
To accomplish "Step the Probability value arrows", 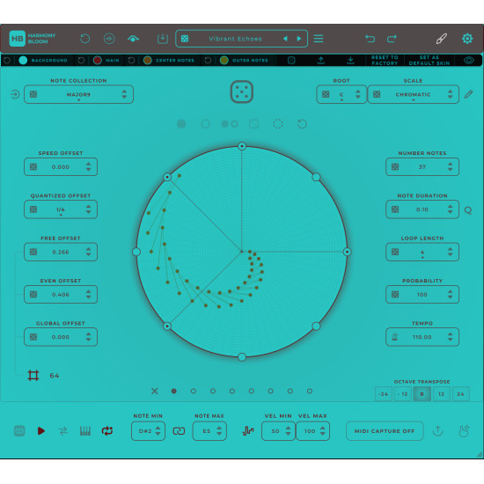I will point(450,295).
